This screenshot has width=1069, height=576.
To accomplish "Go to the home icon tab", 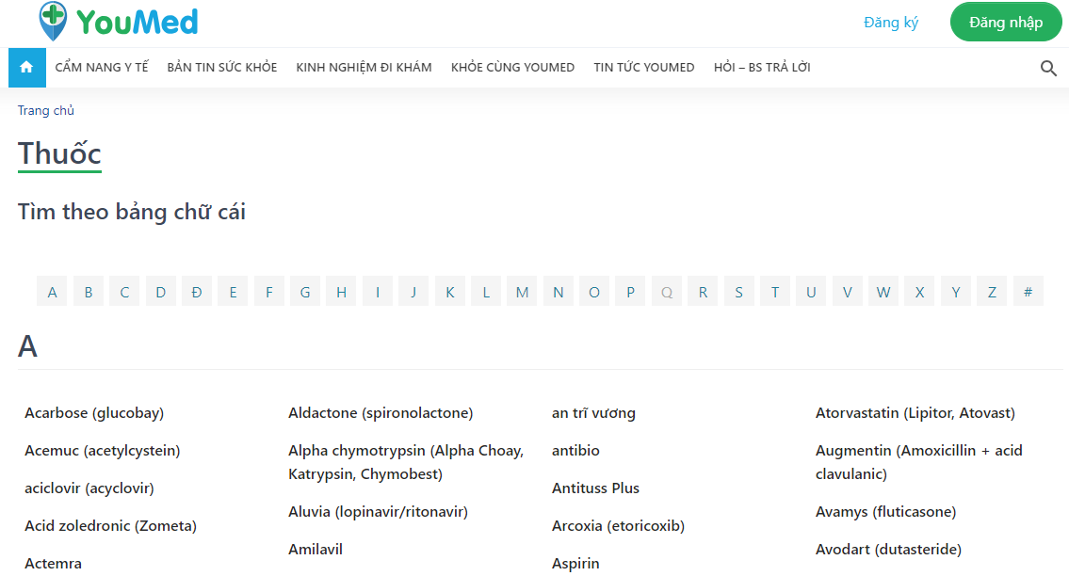I will [x=26, y=68].
